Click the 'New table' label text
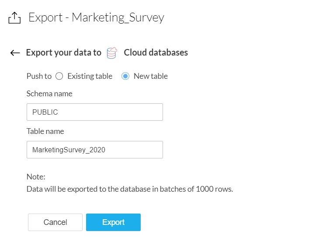 [x=150, y=76]
